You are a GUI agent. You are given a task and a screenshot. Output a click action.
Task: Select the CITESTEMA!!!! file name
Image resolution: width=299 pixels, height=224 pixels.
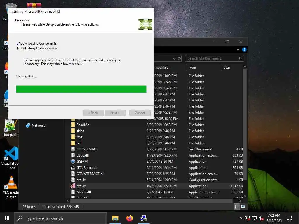click(x=87, y=149)
